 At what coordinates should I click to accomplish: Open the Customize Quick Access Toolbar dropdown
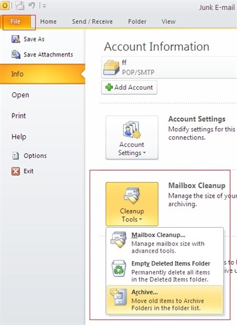tap(44, 6)
